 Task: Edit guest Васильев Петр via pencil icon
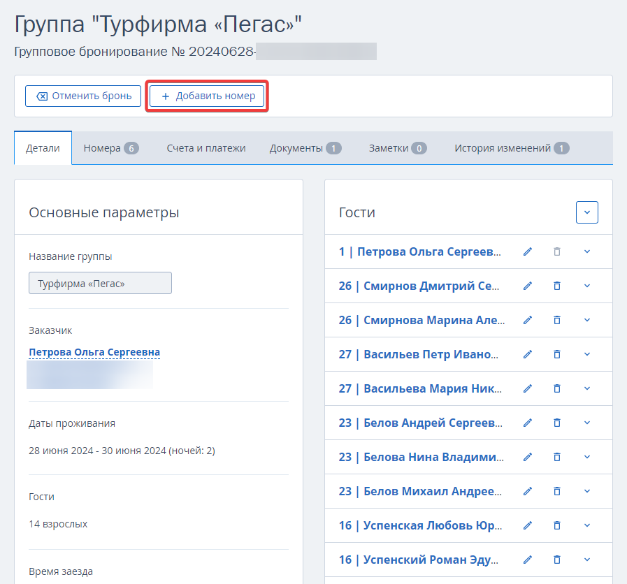coord(528,354)
